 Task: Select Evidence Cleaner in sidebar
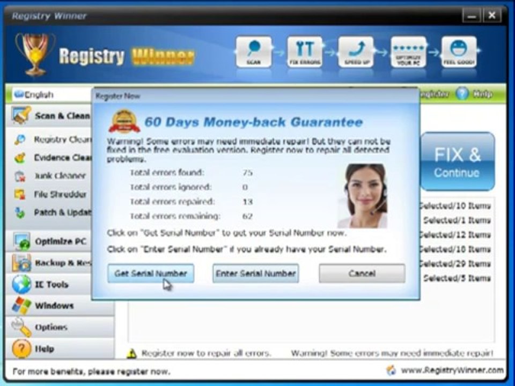tap(63, 158)
